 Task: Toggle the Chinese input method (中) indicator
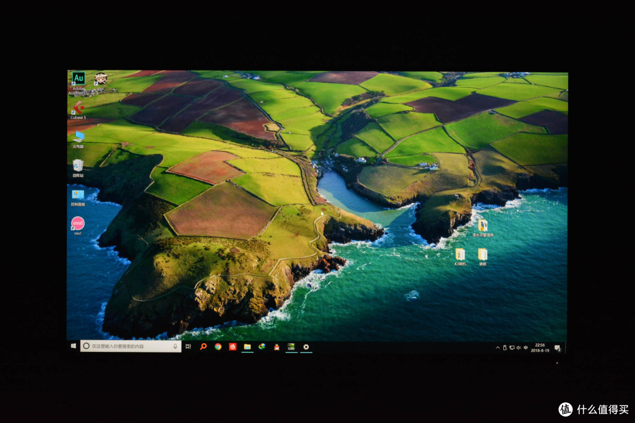pyautogui.click(x=526, y=347)
